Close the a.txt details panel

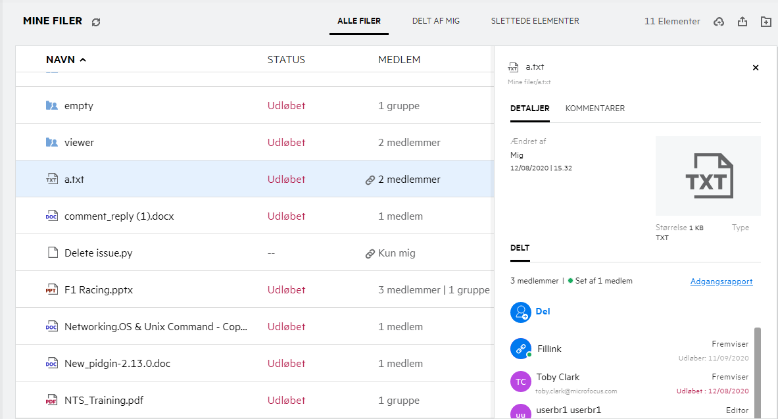tap(756, 67)
